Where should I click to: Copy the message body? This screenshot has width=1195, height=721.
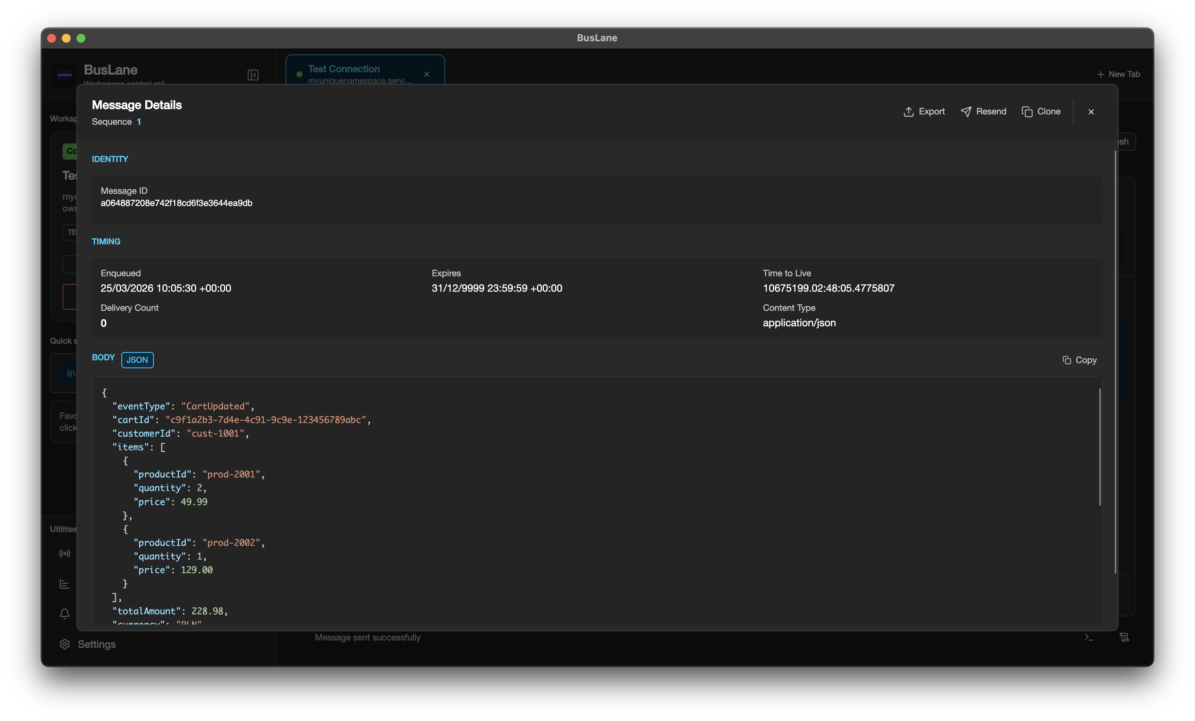click(1079, 360)
